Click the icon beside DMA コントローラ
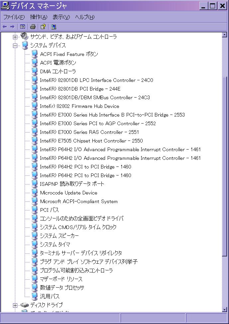The image size is (229, 324). click(x=34, y=72)
